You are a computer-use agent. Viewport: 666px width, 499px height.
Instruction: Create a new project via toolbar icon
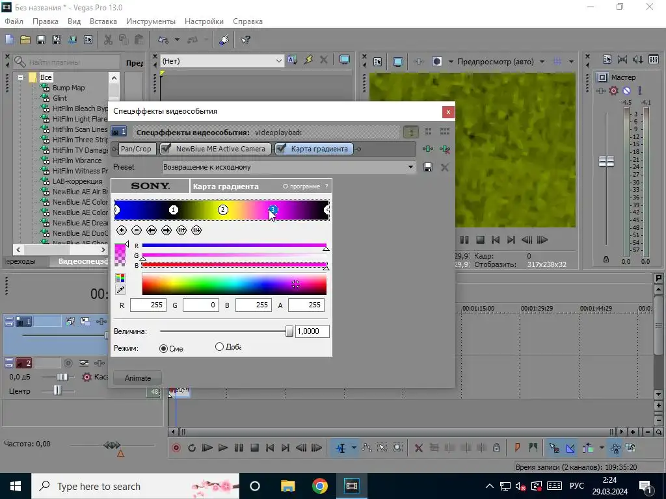[9, 40]
